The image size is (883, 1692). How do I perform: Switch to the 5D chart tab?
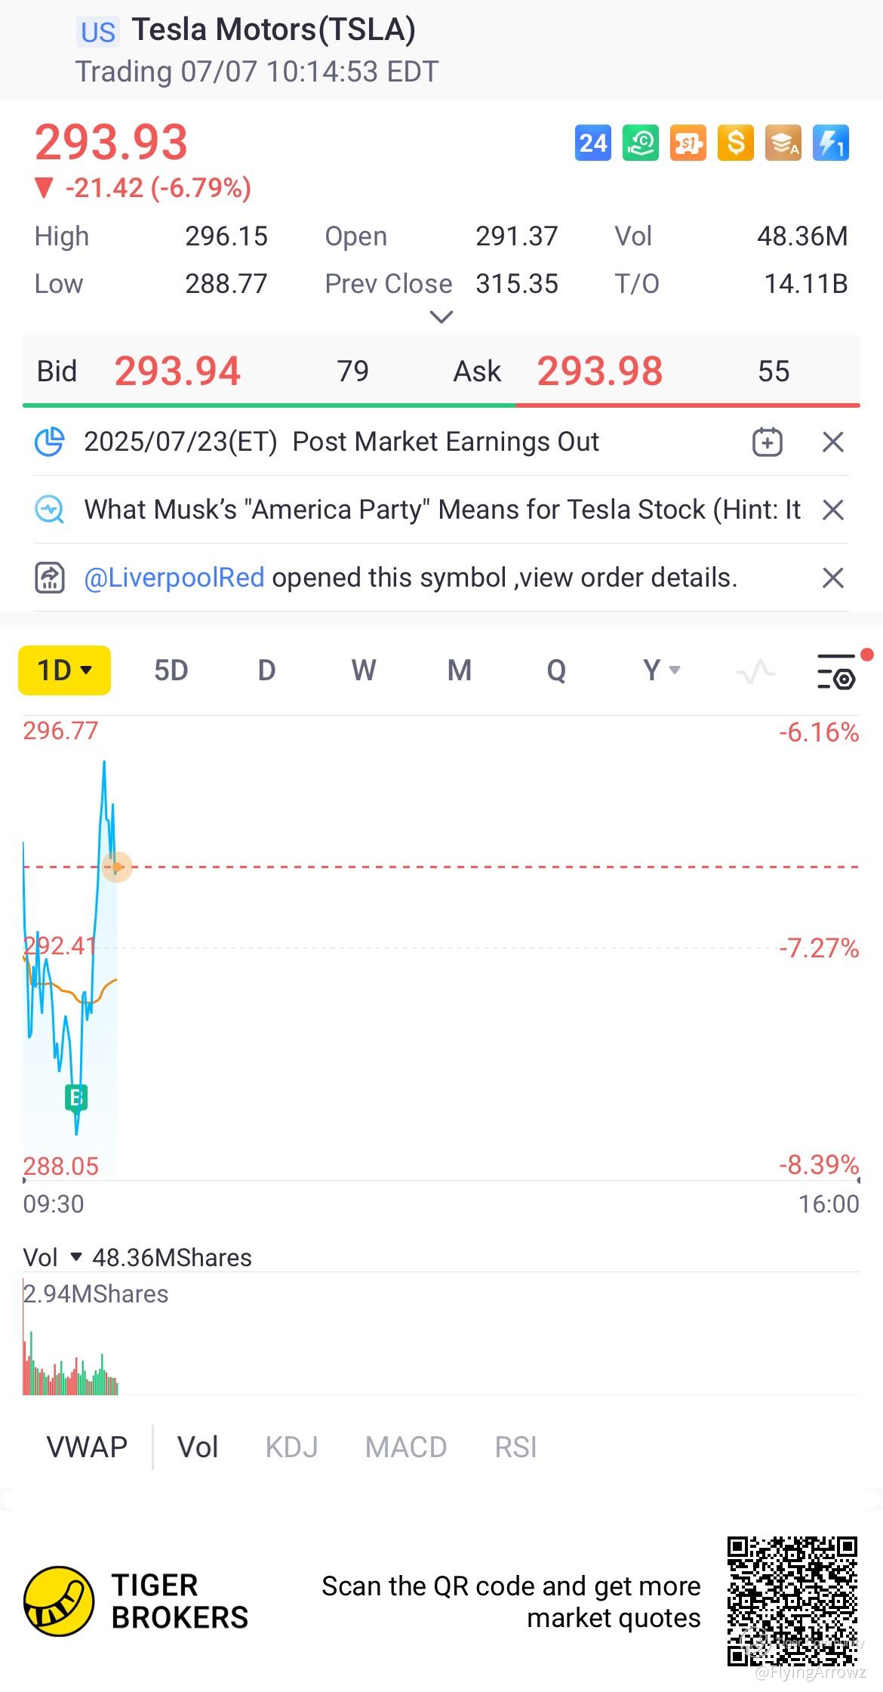[171, 670]
